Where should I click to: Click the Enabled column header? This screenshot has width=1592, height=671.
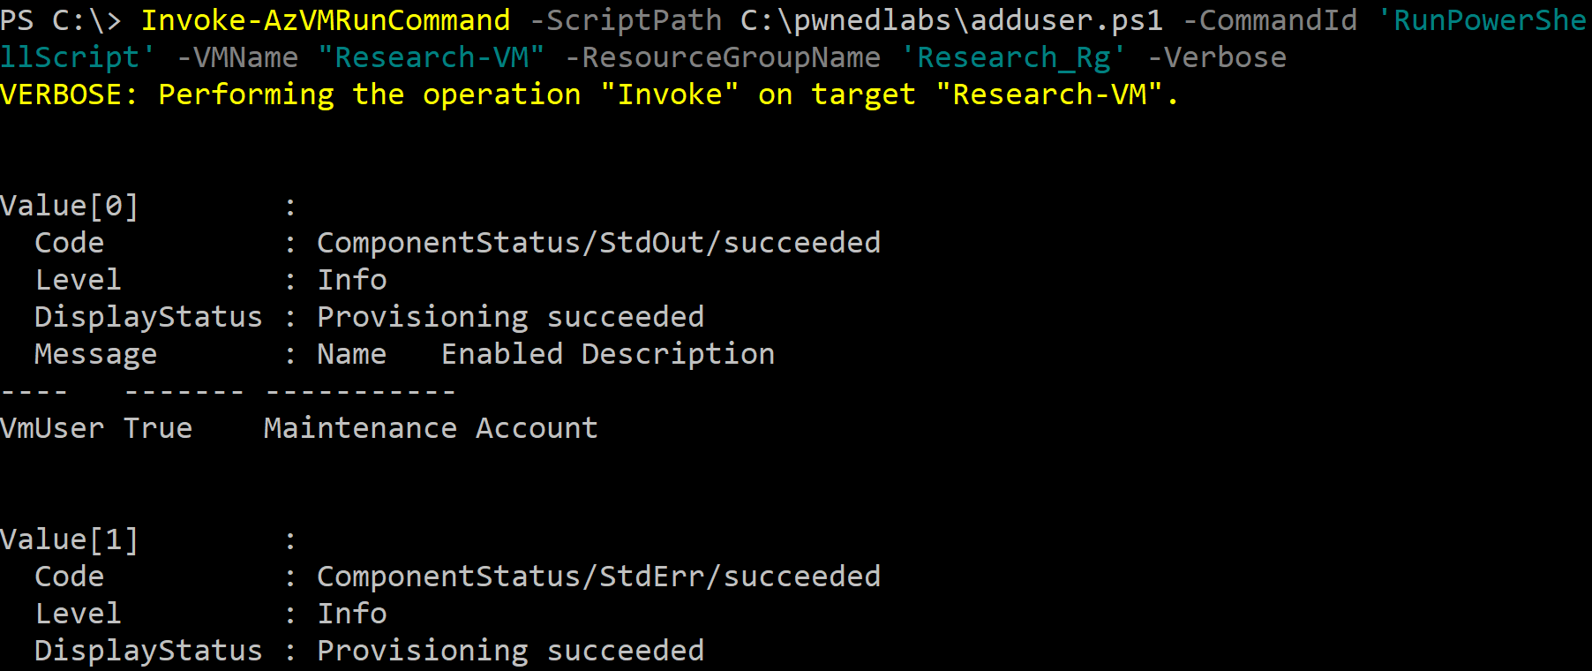pos(501,354)
